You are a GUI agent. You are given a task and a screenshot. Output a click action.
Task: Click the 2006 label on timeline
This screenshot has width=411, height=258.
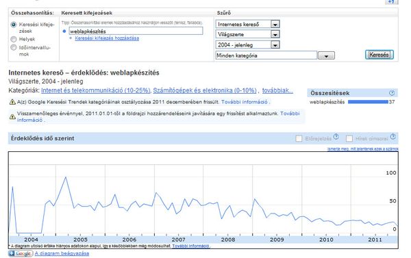pyautogui.click(x=129, y=240)
